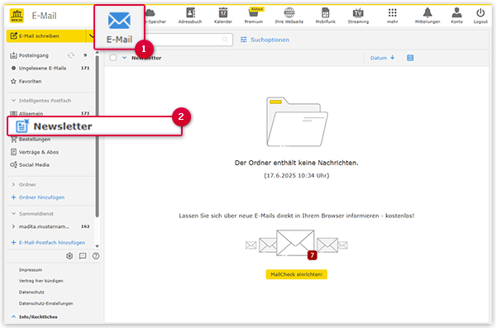The image size is (496, 328).
Task: Open the help question mark icon
Action: tap(96, 256)
